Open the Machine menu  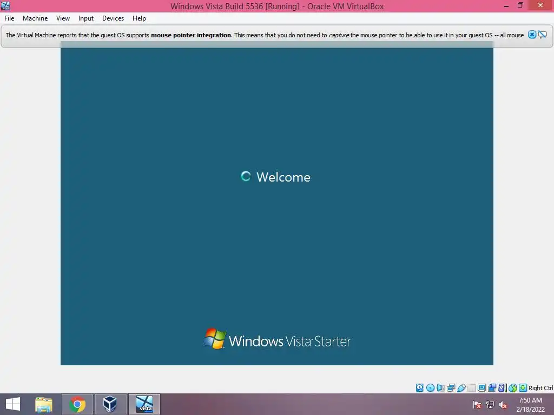[35, 18]
